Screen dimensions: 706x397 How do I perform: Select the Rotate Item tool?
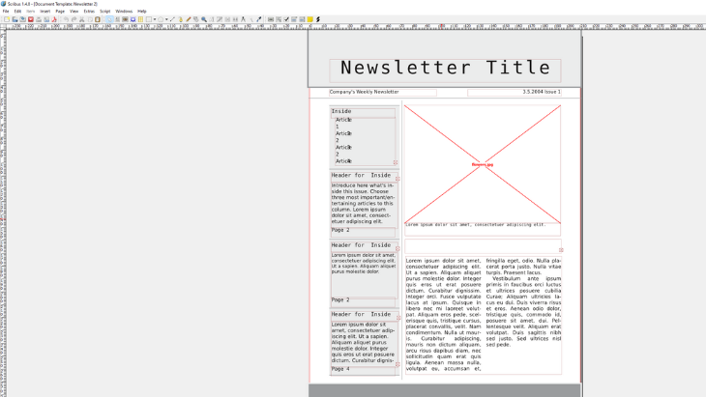click(196, 19)
